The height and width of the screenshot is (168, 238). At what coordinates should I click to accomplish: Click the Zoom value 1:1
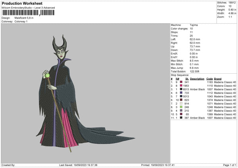pyautogui.click(x=230, y=17)
